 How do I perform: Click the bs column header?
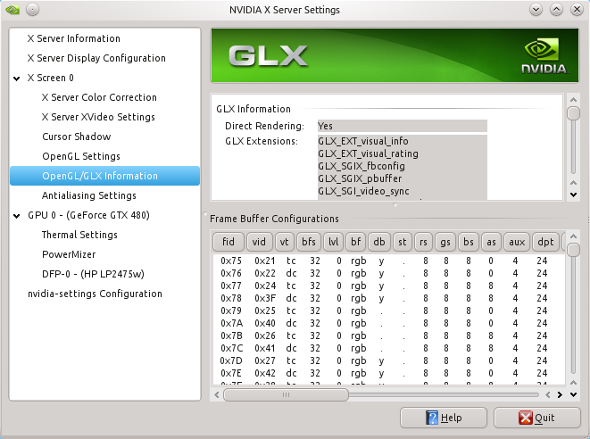point(469,242)
